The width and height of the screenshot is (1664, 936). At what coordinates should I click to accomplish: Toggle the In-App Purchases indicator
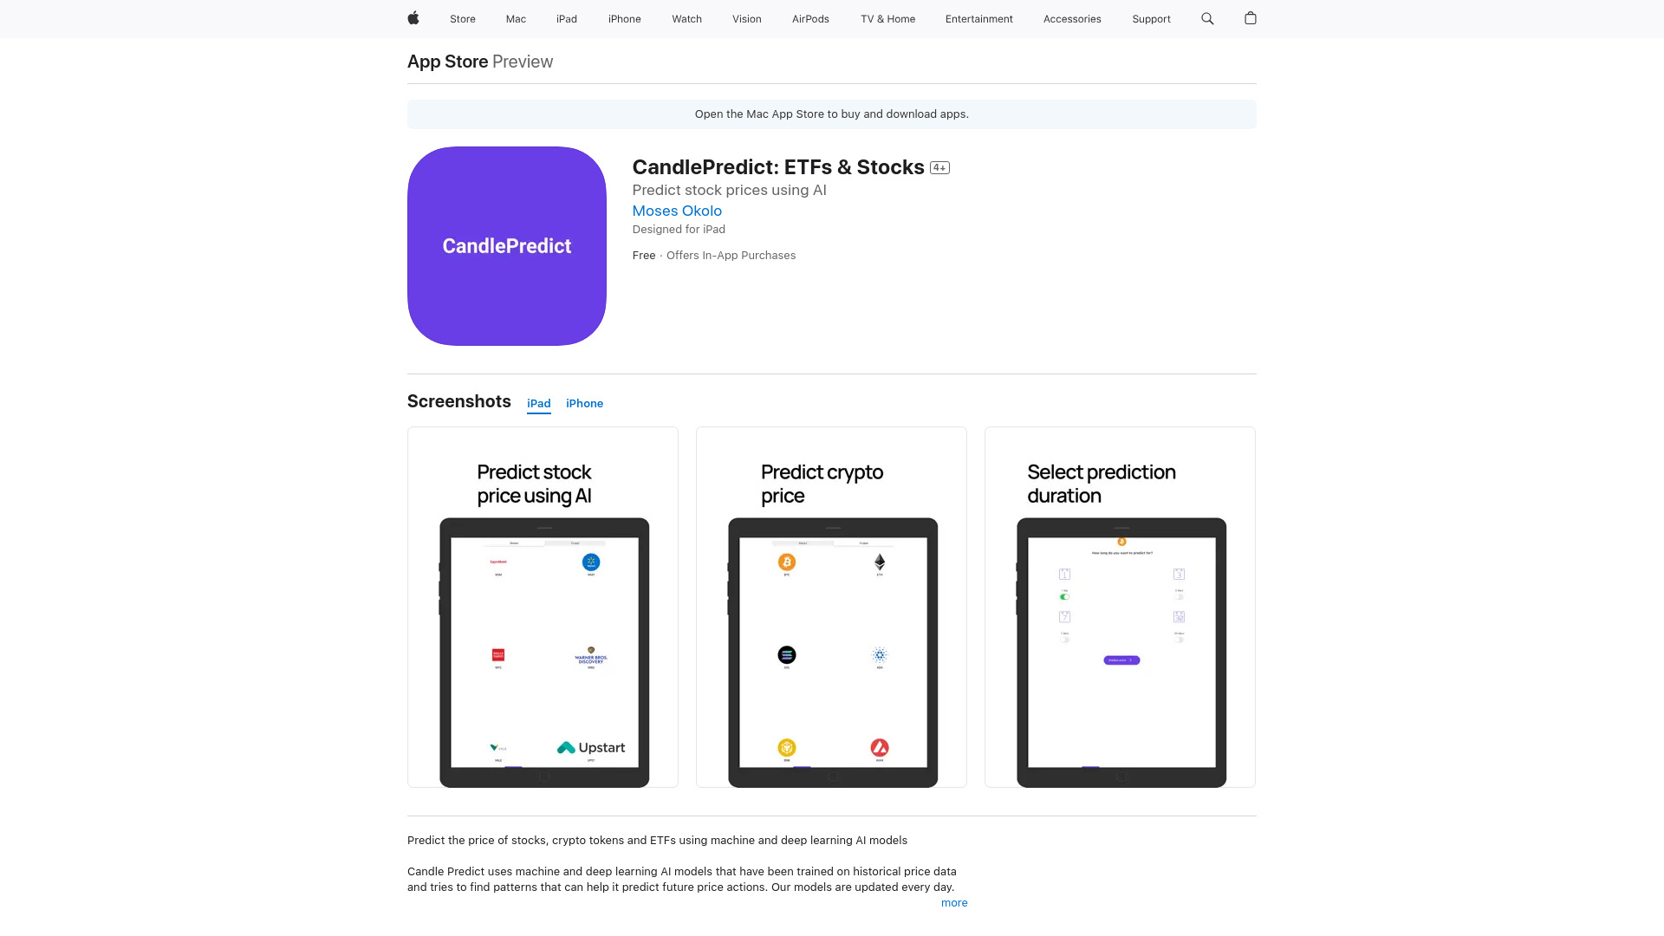click(x=731, y=255)
